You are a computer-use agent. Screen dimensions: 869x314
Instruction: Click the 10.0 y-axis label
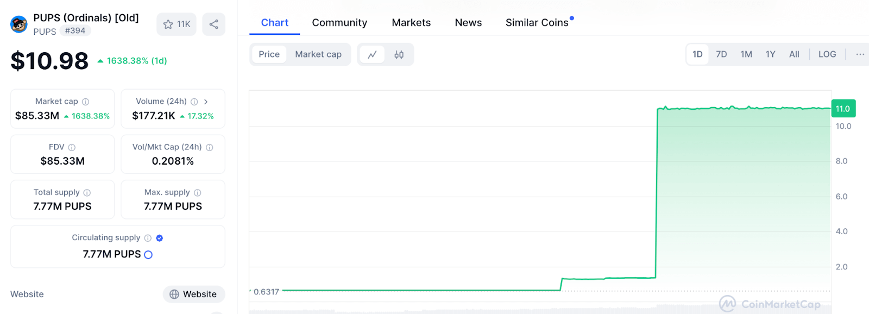point(843,127)
